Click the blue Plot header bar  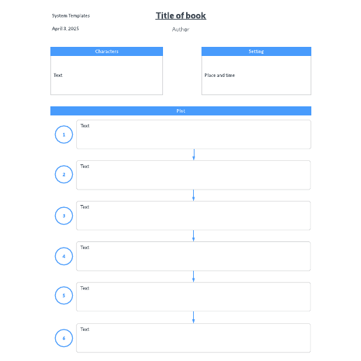coord(180,111)
